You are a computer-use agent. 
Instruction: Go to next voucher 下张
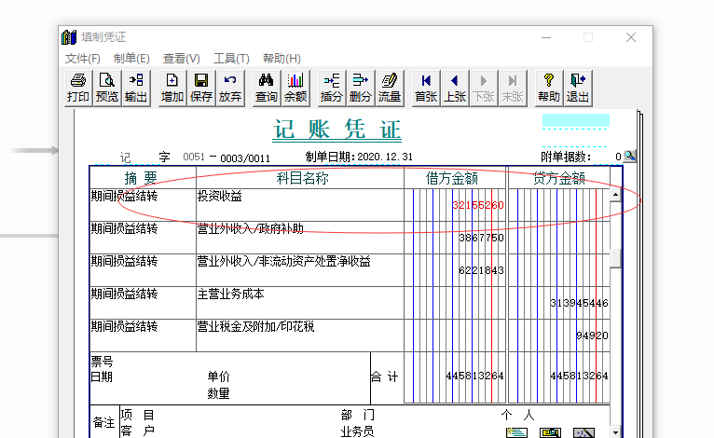tap(484, 88)
